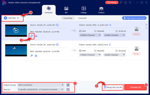
Task: Click the AnyRec app logo
Action: [4, 2]
